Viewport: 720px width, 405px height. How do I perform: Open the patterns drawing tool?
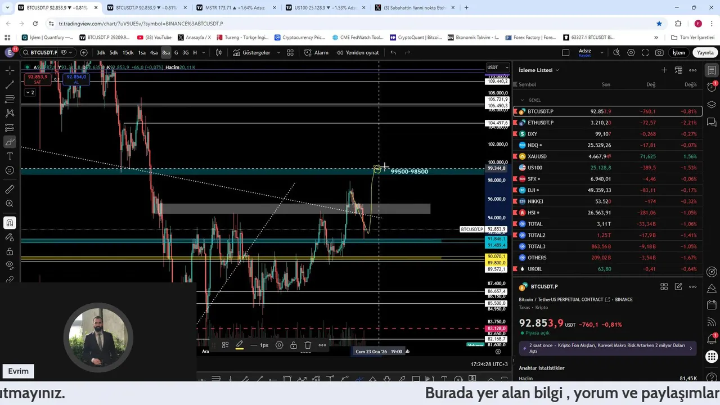(x=10, y=113)
